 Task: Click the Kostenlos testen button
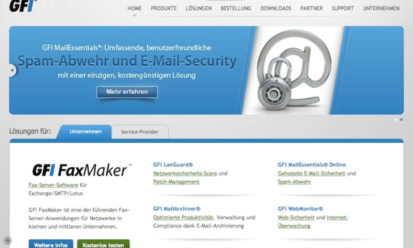tap(104, 244)
